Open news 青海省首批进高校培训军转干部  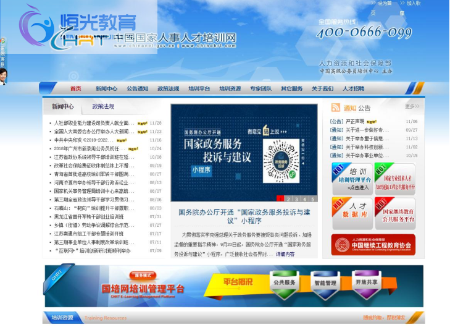[x=94, y=174]
